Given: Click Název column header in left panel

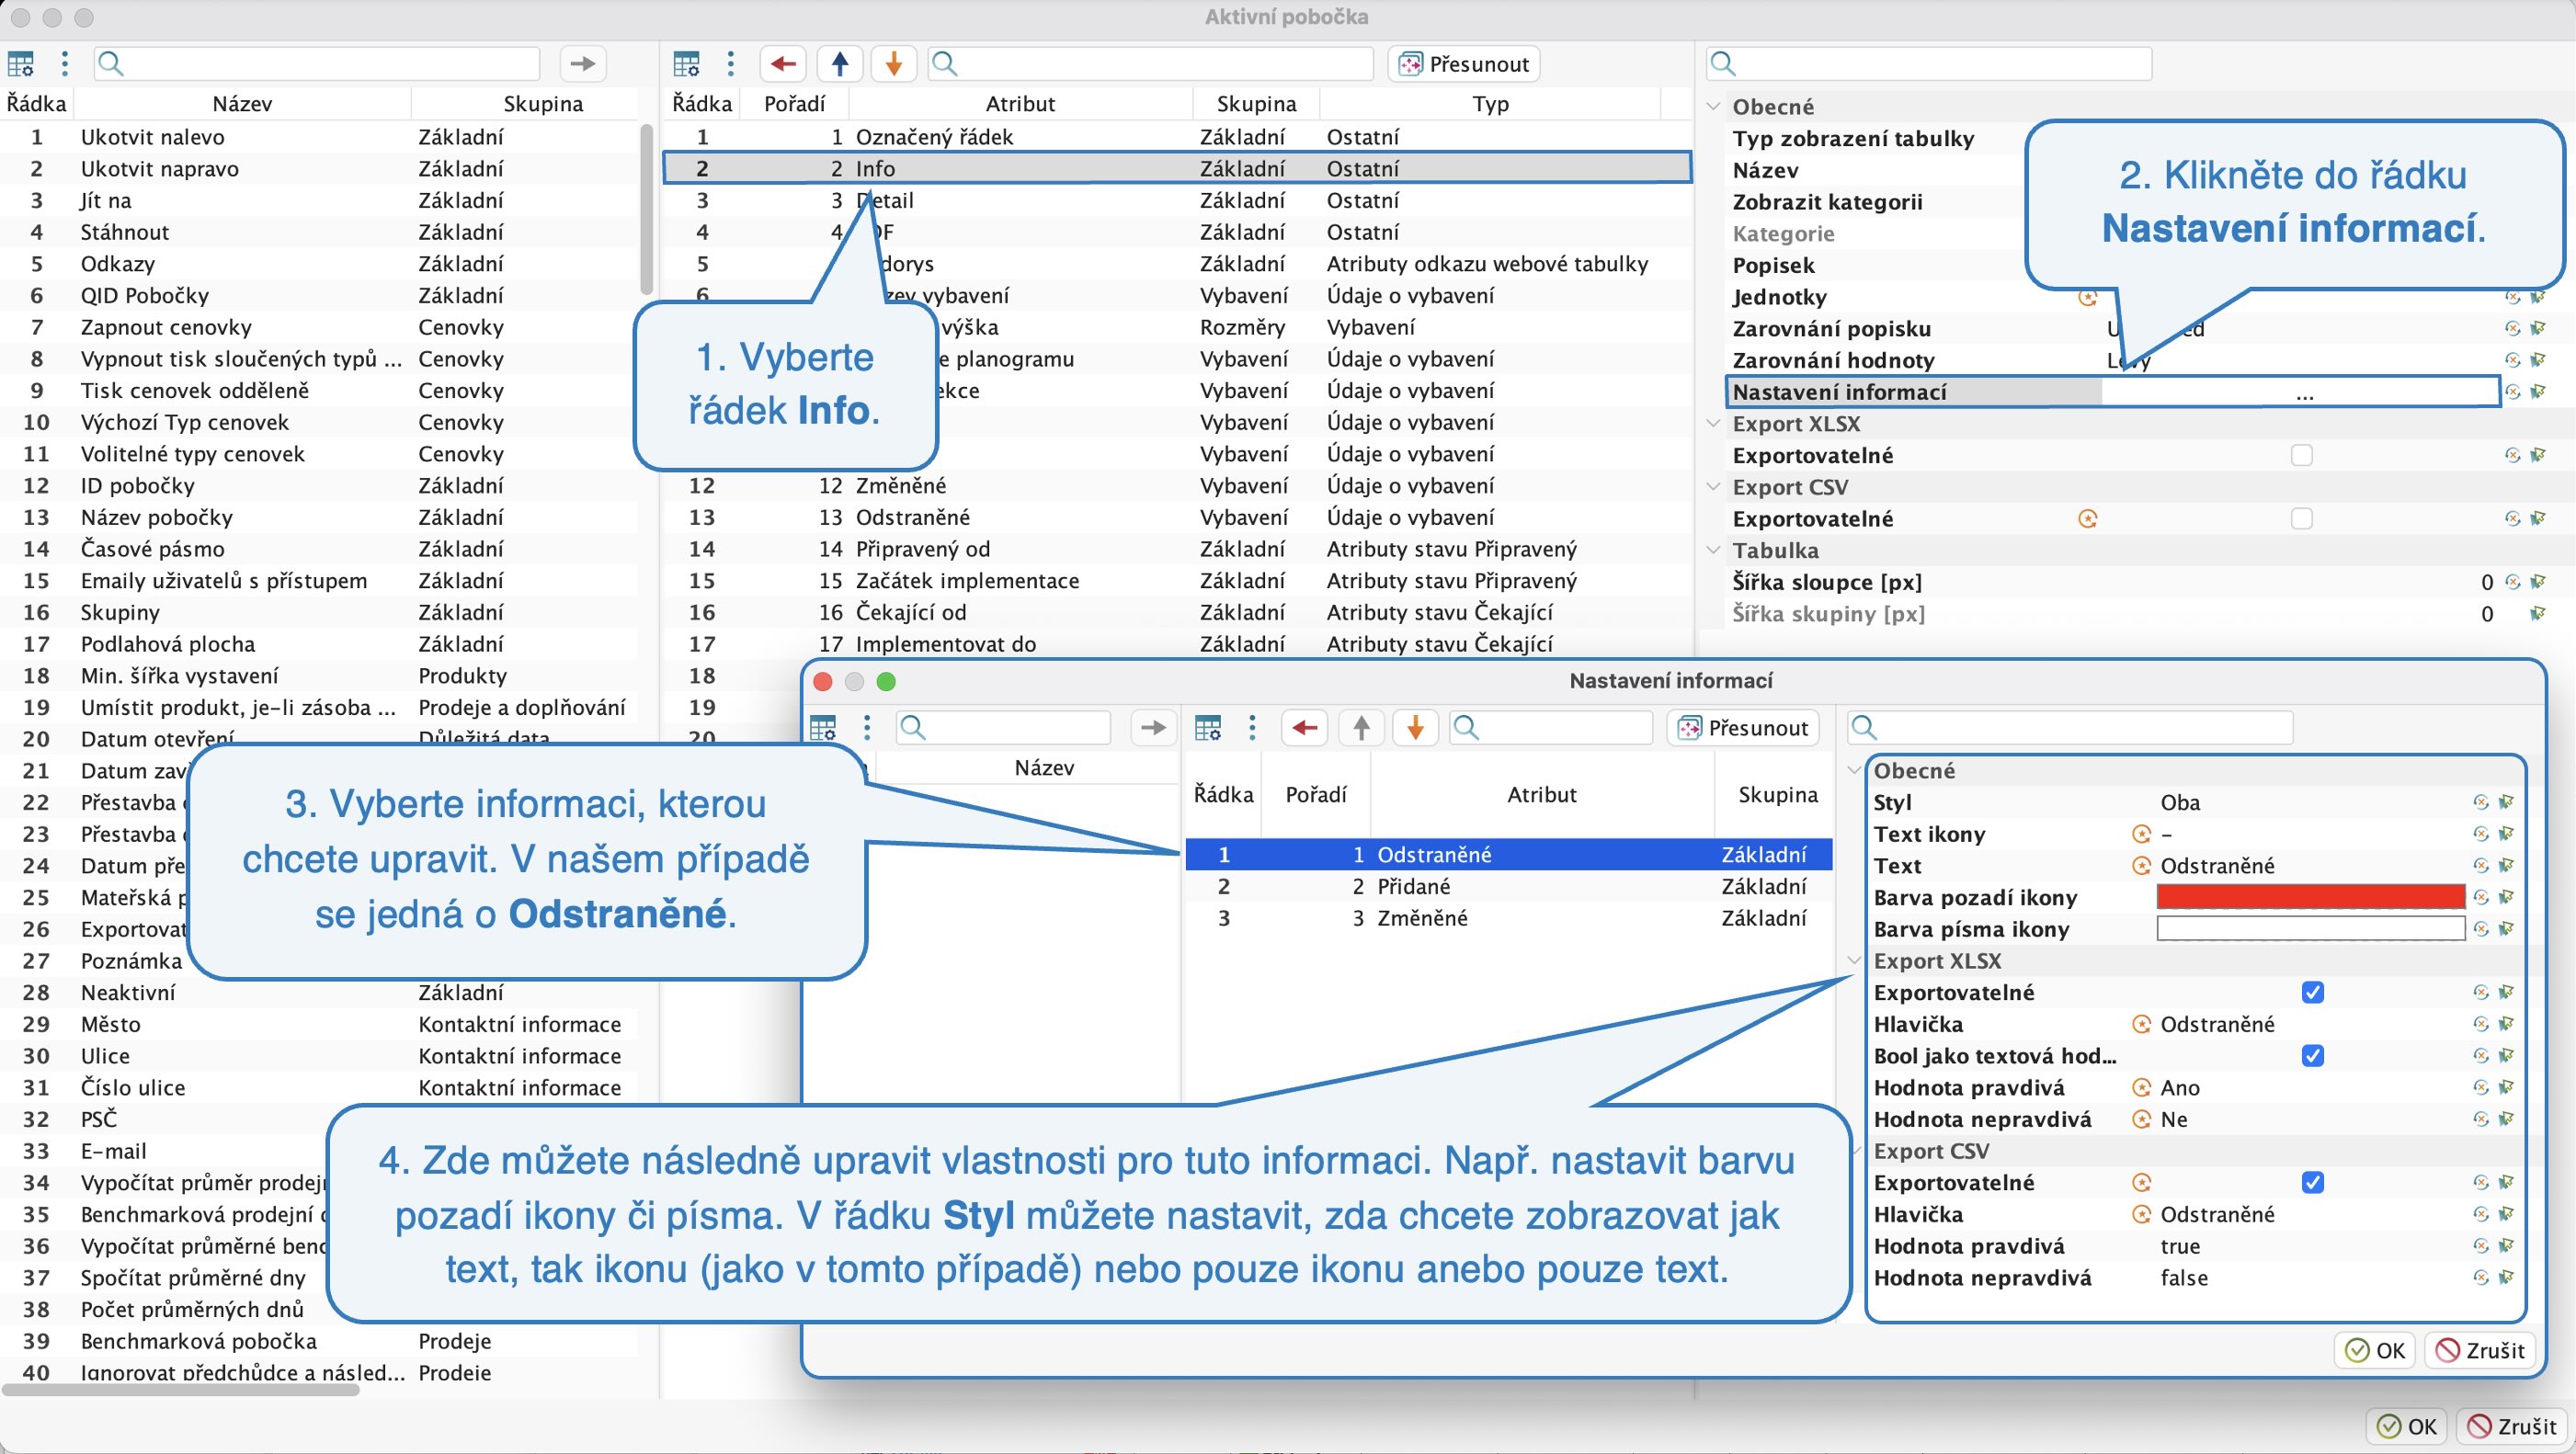Looking at the screenshot, I should click(x=242, y=104).
